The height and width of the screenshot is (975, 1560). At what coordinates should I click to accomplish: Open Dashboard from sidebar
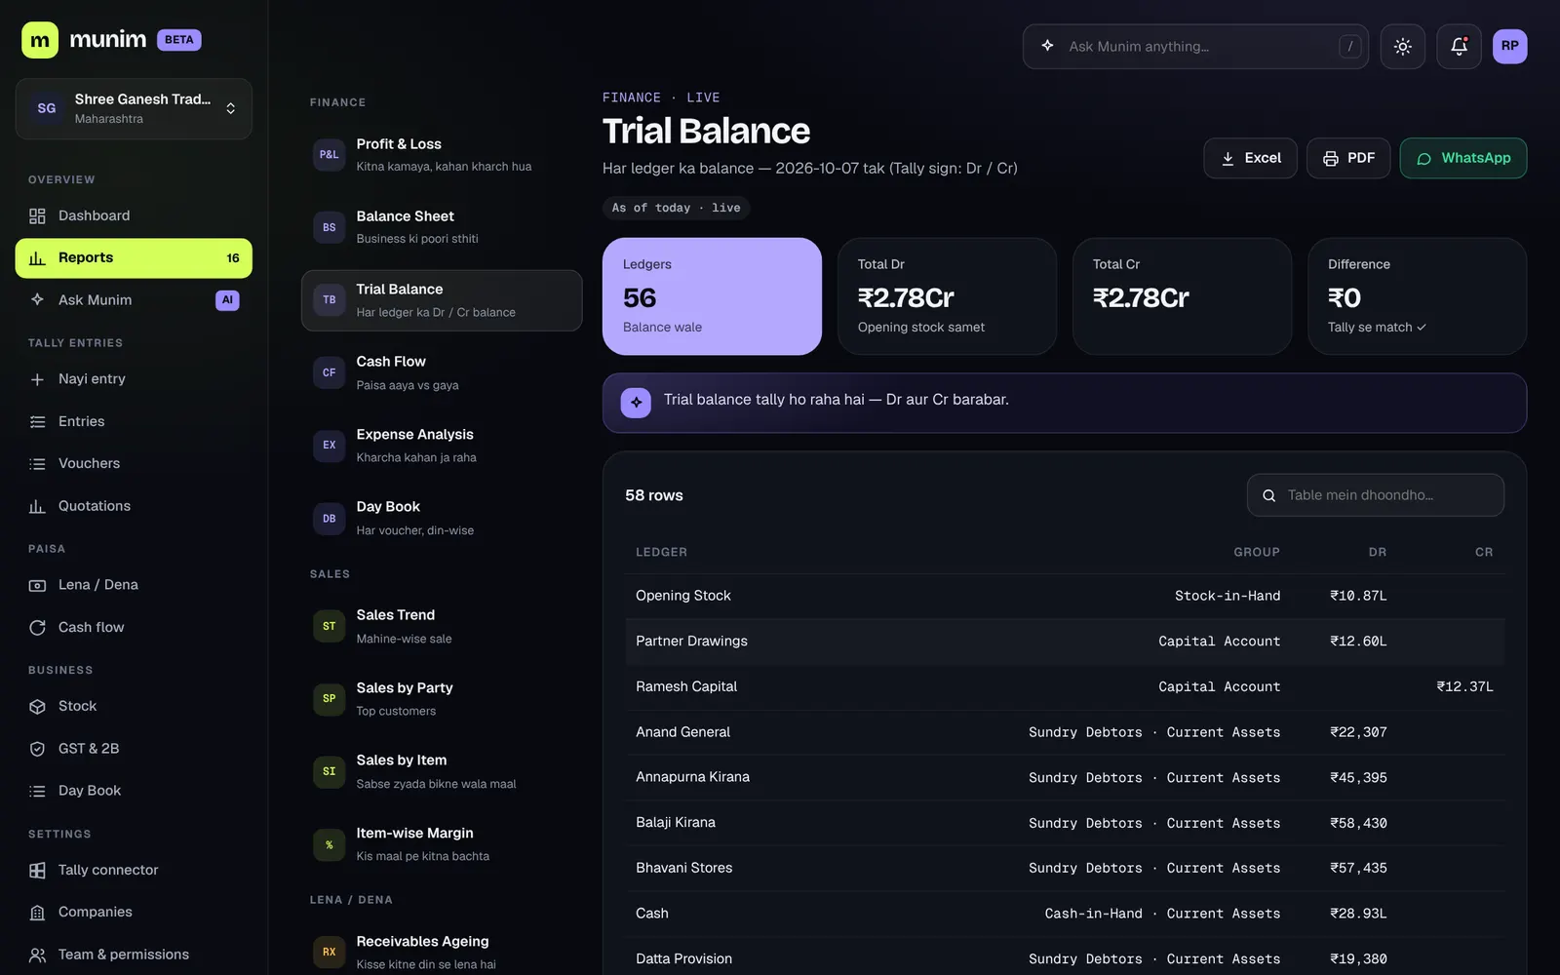(x=134, y=215)
